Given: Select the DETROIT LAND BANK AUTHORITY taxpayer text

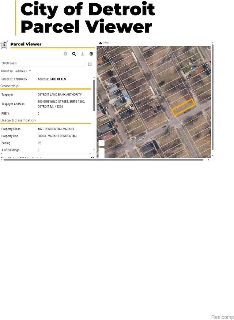Looking at the screenshot, I should [x=60, y=95].
